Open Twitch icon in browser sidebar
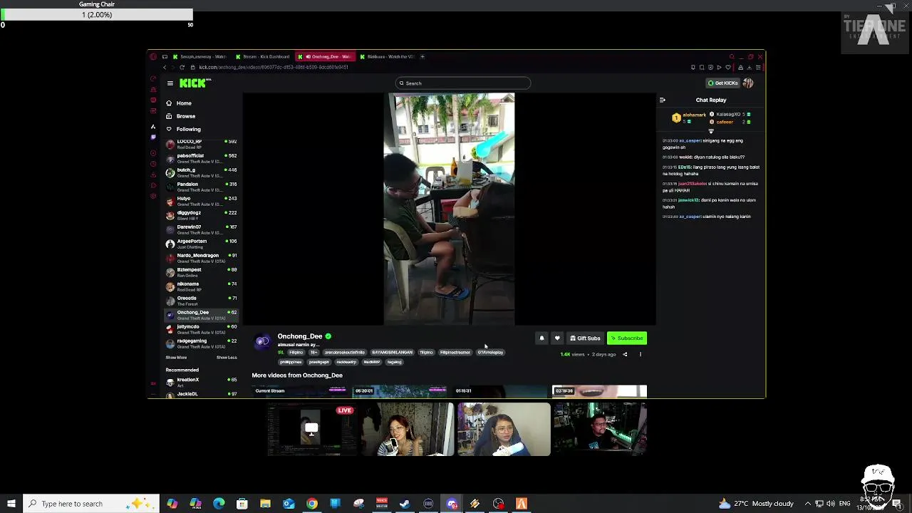The image size is (912, 513). (153, 137)
